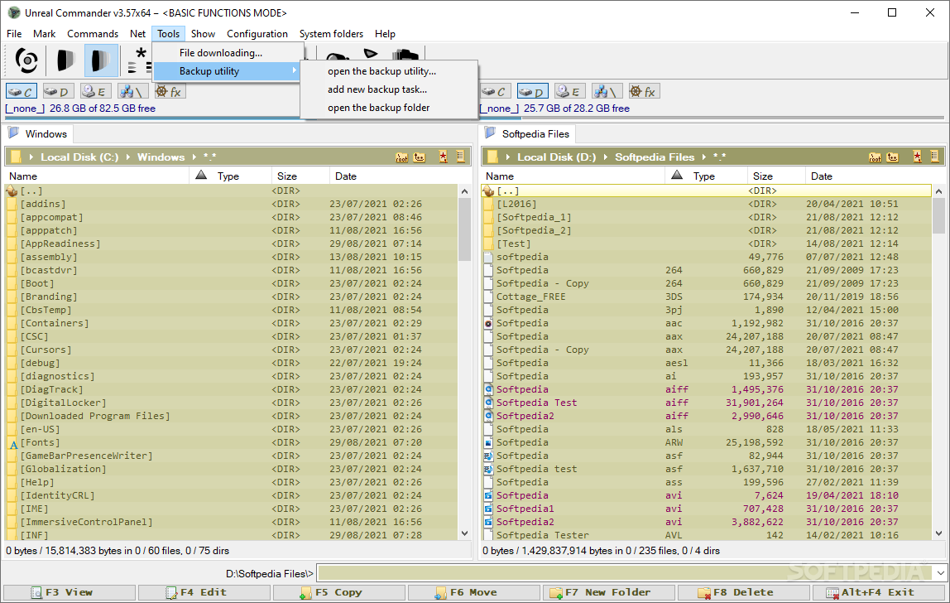Toggle the highlighted gradient panel toolbar button

[101, 60]
